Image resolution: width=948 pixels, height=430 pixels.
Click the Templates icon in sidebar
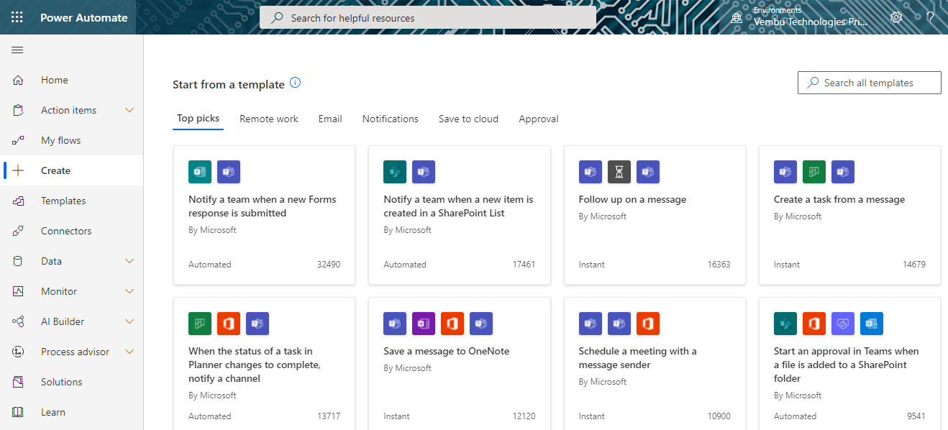coord(19,201)
